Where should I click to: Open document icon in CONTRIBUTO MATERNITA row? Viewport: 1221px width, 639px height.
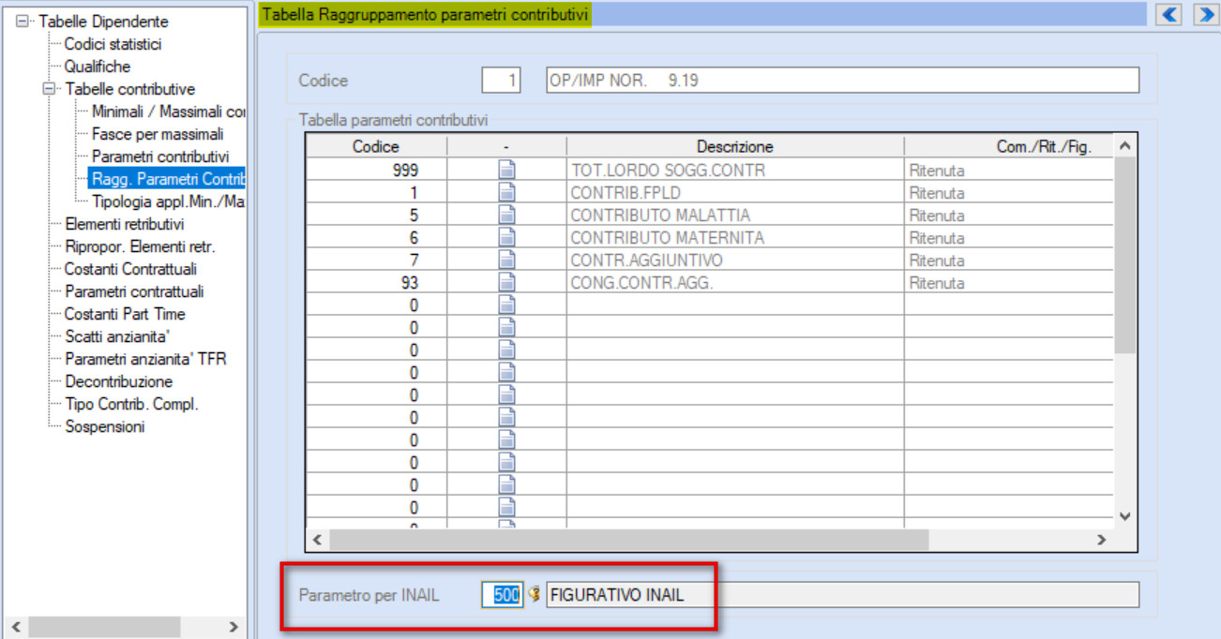pyautogui.click(x=506, y=238)
